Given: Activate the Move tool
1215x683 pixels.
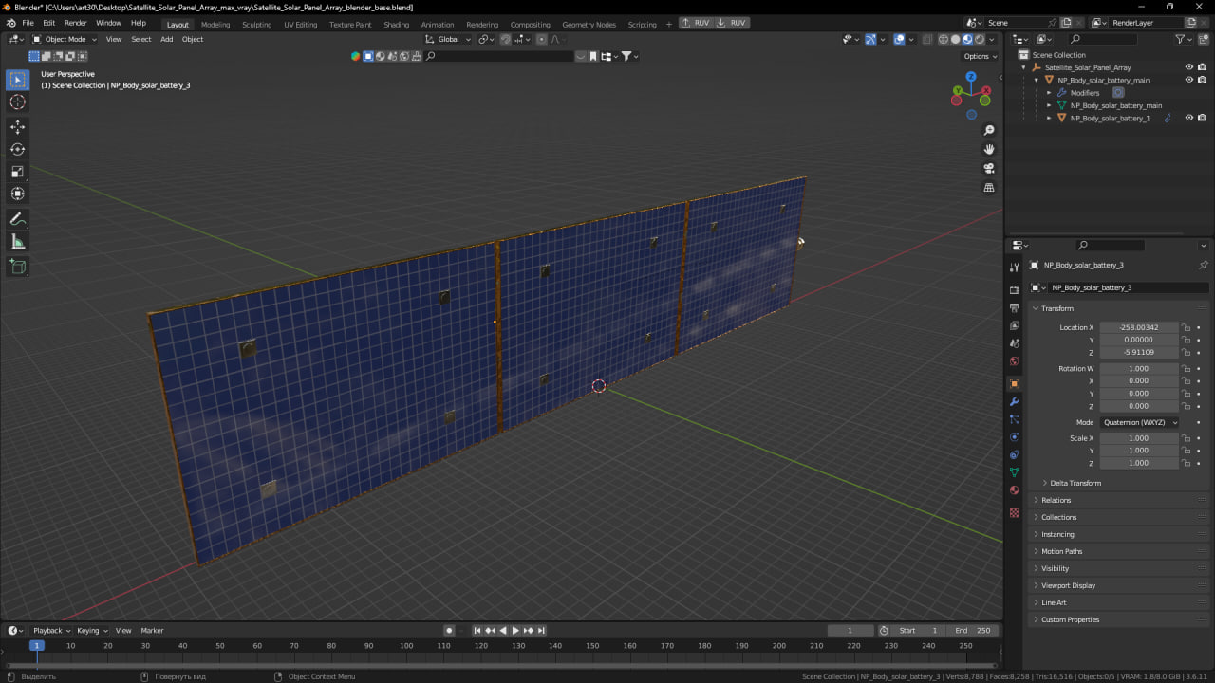Looking at the screenshot, I should click(x=18, y=127).
